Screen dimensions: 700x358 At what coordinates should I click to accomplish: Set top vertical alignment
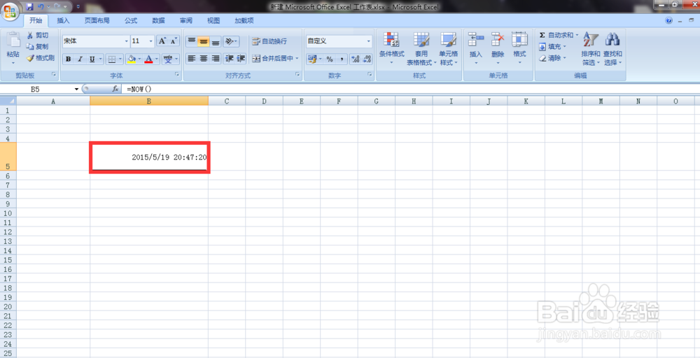coord(192,41)
